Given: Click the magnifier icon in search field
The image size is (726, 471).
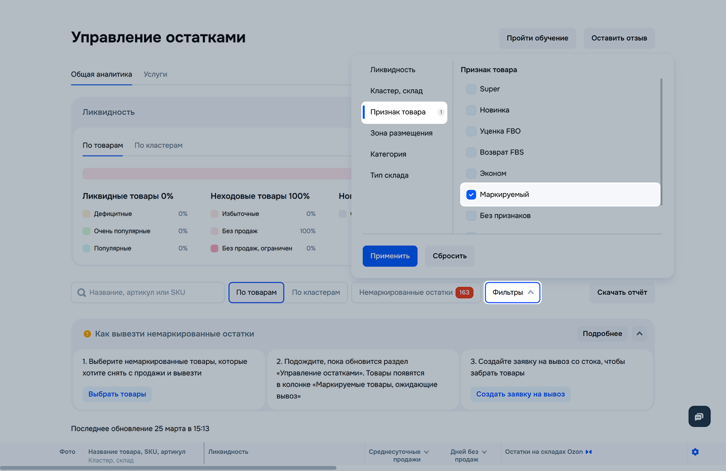Looking at the screenshot, I should coord(82,292).
